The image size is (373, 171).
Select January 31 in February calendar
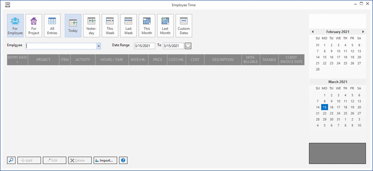(x=318, y=45)
